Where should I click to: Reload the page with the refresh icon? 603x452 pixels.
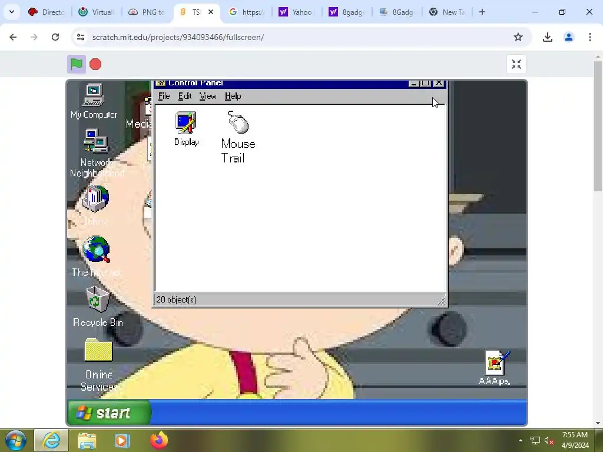click(x=55, y=37)
